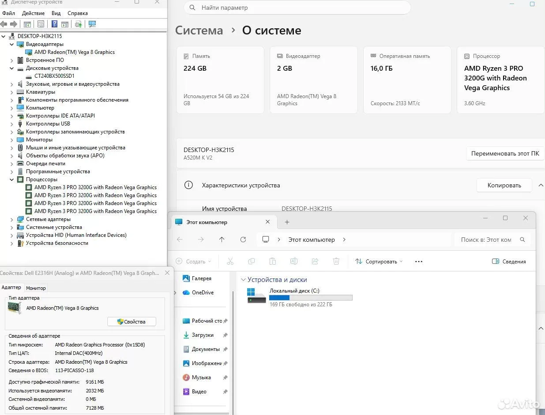Click the Refresh icon in Explorer
The width and height of the screenshot is (545, 415).
pos(243,240)
